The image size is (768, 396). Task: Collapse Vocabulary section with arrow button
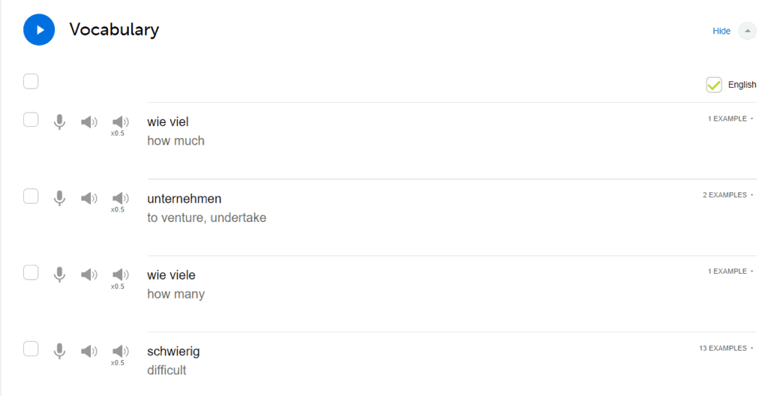pyautogui.click(x=748, y=31)
